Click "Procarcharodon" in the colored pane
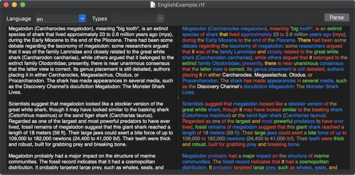This screenshot has width=355, height=175. click(200, 81)
